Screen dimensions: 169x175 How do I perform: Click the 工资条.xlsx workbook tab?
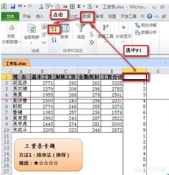pos(16,63)
